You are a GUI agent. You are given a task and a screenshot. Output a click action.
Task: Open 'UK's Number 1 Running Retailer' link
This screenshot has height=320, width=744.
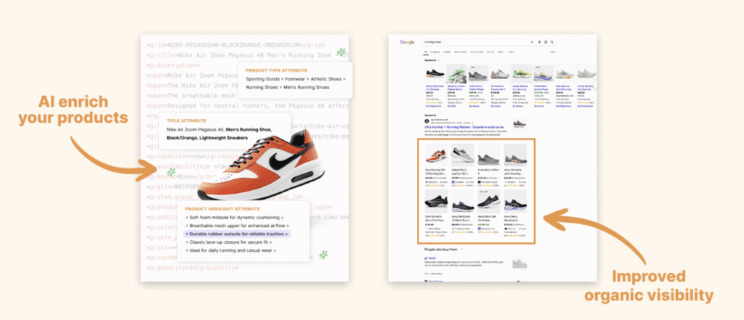tap(463, 126)
